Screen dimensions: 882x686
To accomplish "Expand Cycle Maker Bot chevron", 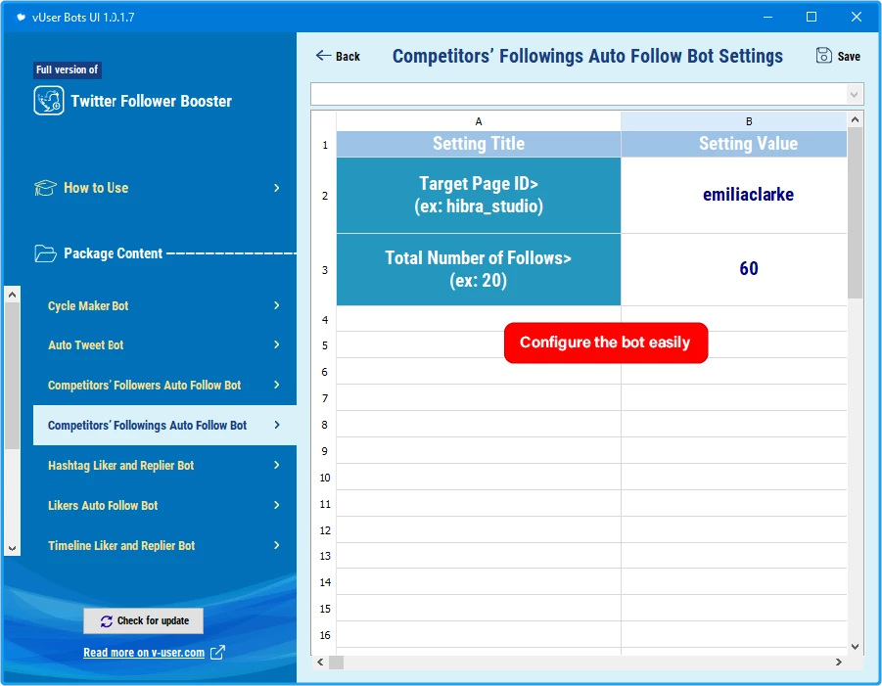I will [x=276, y=305].
